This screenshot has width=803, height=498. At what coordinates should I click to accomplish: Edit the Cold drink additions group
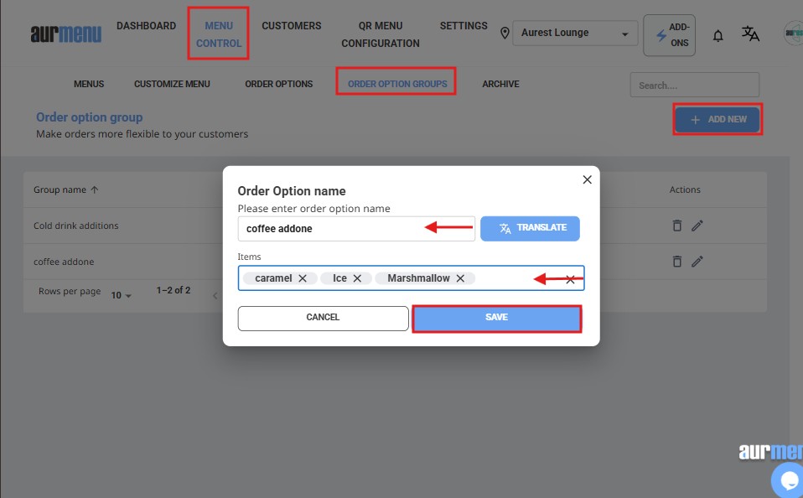pos(697,226)
